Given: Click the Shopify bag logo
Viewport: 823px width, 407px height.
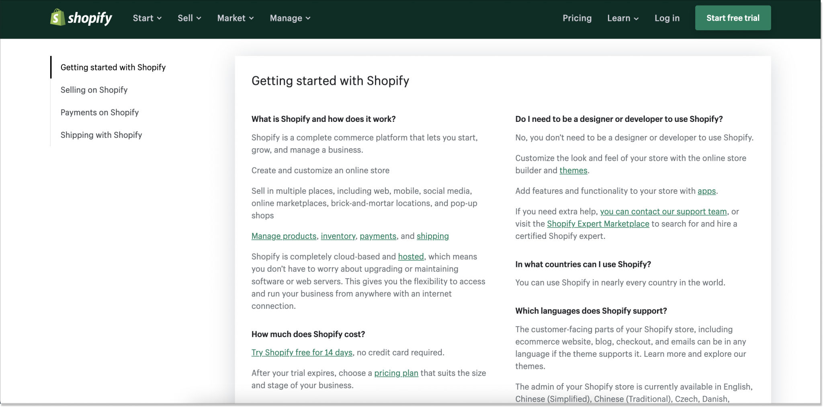Looking at the screenshot, I should (57, 18).
